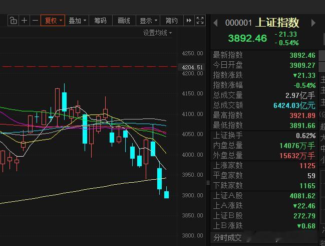Click the panel splitter grip handle
325x246 pixels.
208,183
